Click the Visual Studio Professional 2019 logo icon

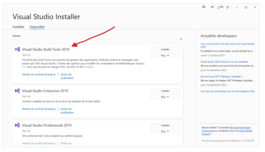coord(17,125)
